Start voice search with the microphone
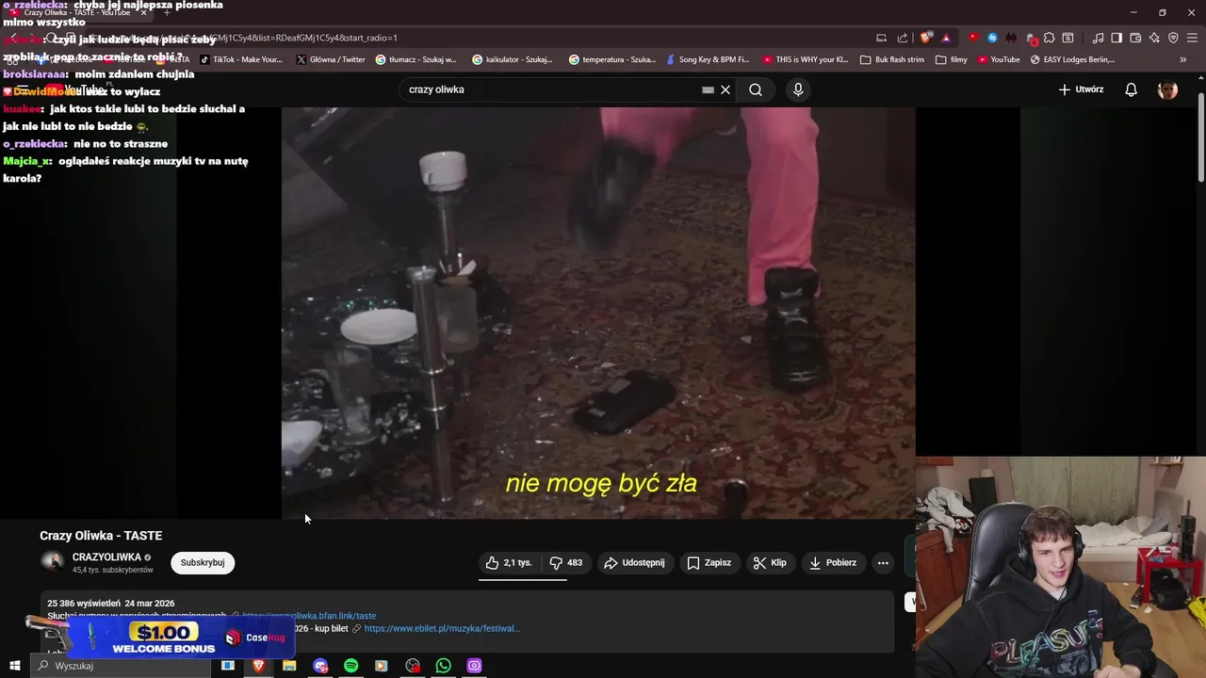This screenshot has height=678, width=1206. [798, 89]
